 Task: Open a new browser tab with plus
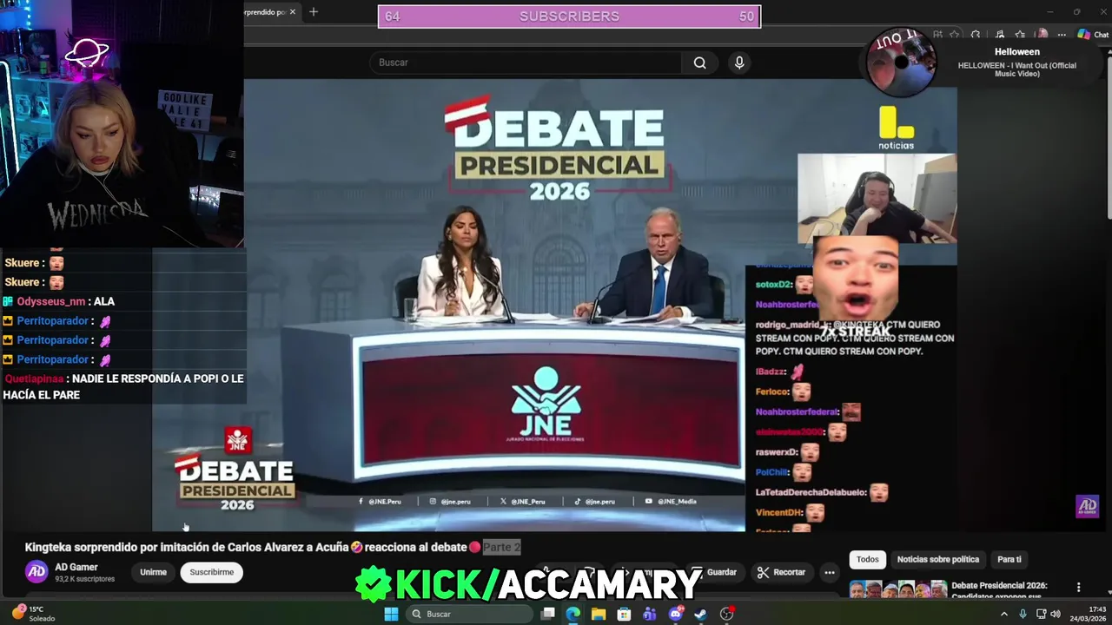tap(314, 12)
